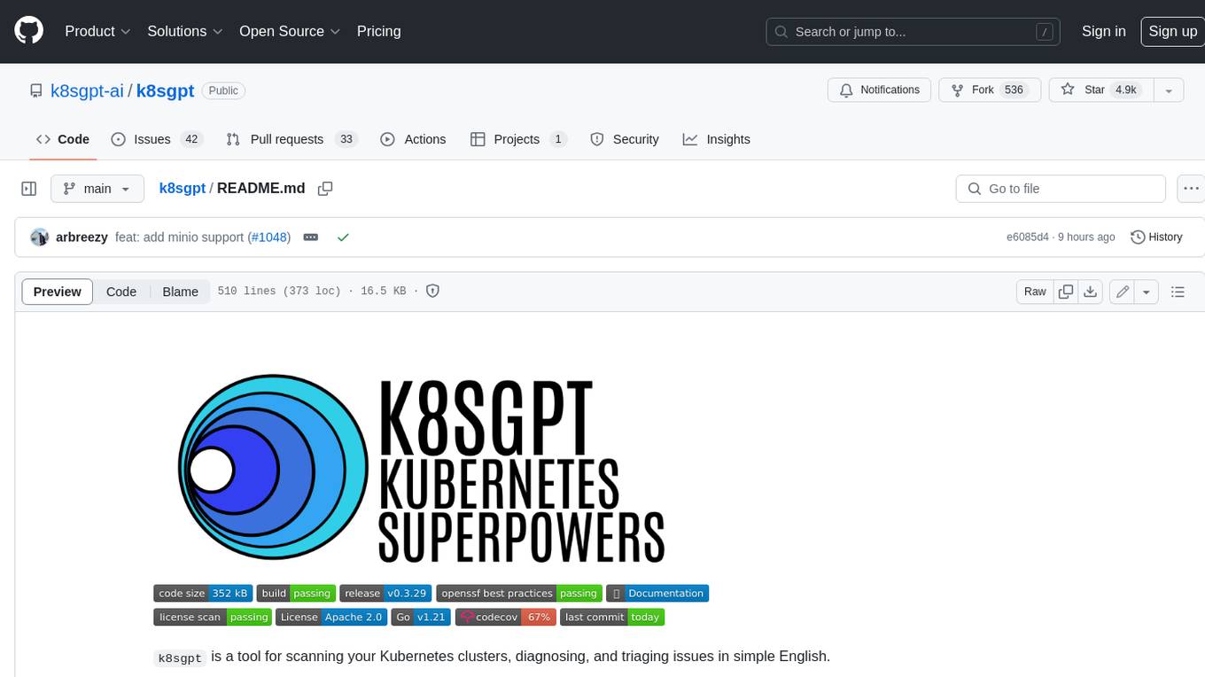The width and height of the screenshot is (1205, 677).
Task: Open commit e6085d4
Action: pyautogui.click(x=1028, y=237)
